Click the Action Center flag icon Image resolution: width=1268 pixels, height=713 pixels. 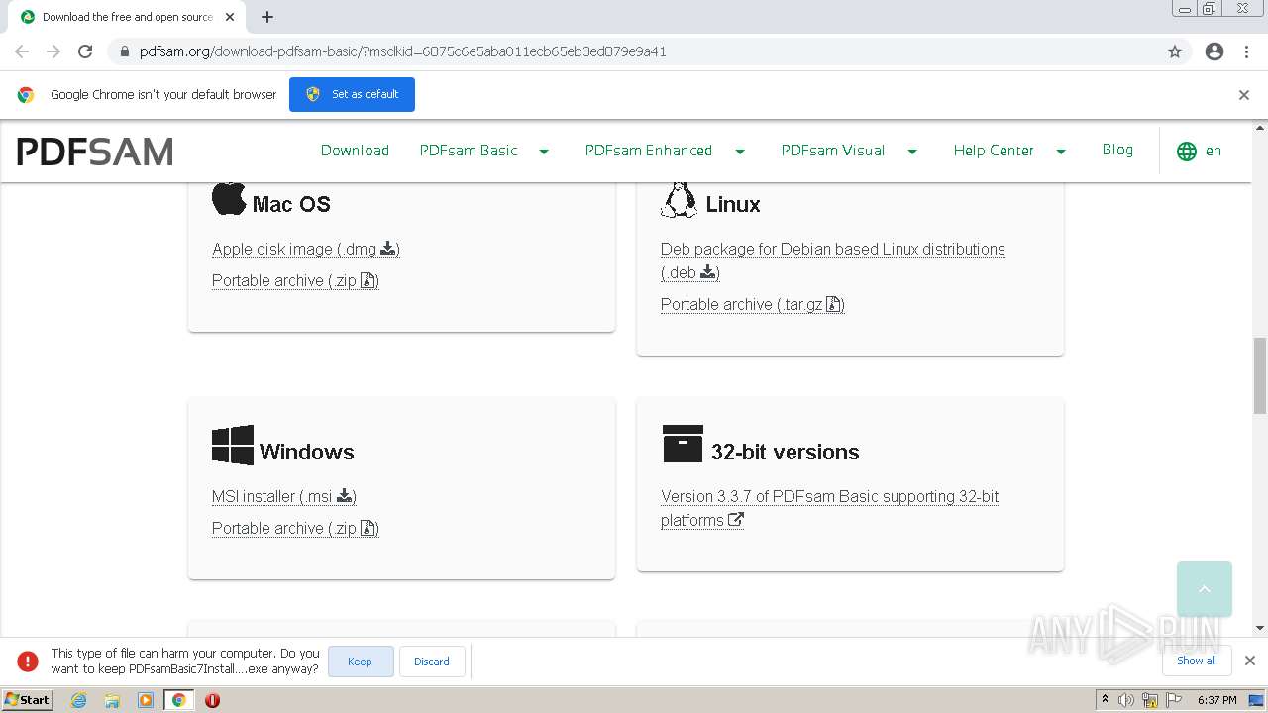tap(1174, 700)
